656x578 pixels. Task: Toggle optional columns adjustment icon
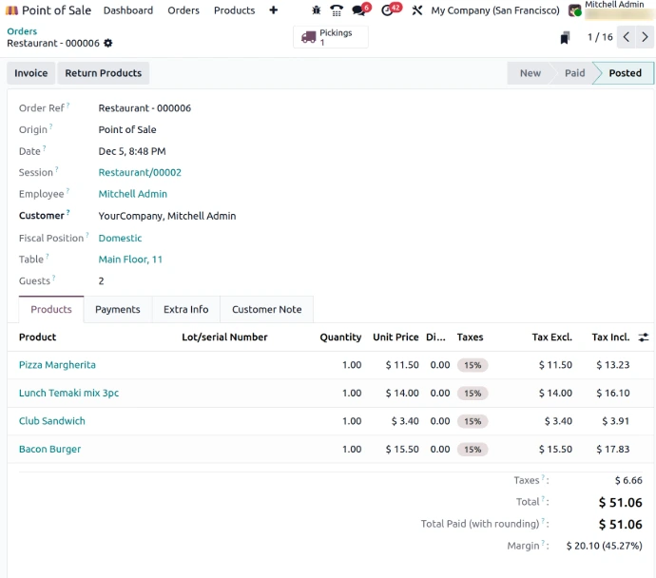(x=644, y=337)
